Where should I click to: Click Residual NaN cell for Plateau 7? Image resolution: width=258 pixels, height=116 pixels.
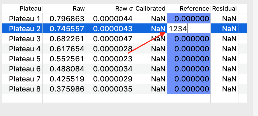(229, 79)
